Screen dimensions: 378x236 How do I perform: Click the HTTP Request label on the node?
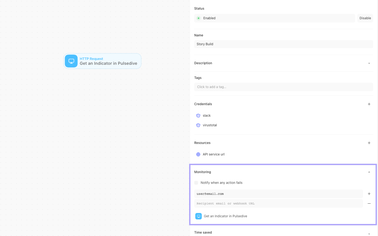(91, 59)
